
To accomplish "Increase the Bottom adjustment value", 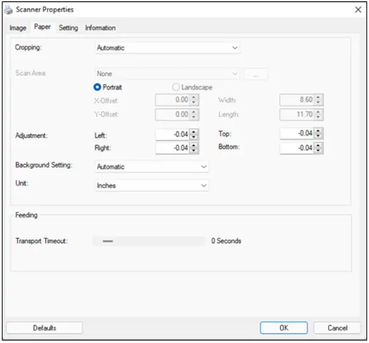I will click(318, 146).
